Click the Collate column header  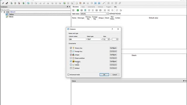pos(117,18)
